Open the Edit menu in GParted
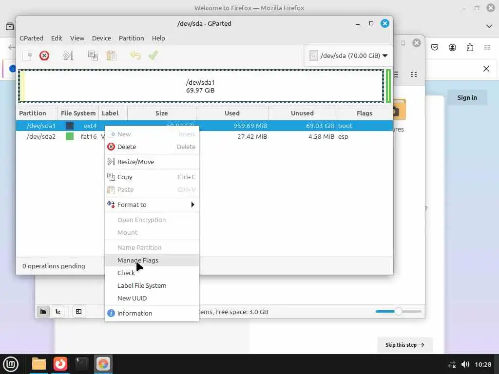This screenshot has width=499, height=374. pos(57,38)
